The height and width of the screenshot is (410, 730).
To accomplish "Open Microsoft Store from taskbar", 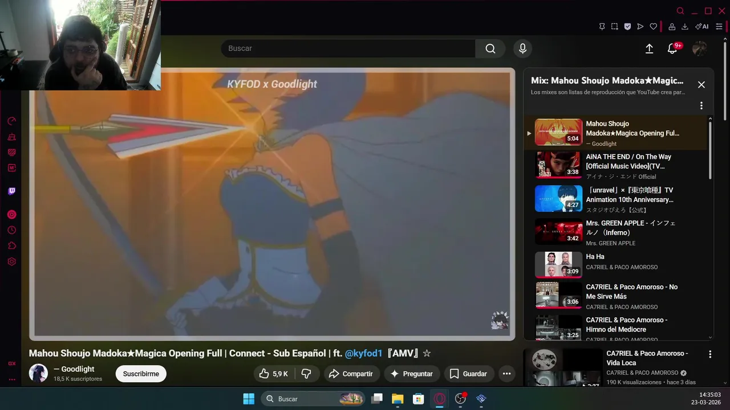I will click(x=419, y=399).
